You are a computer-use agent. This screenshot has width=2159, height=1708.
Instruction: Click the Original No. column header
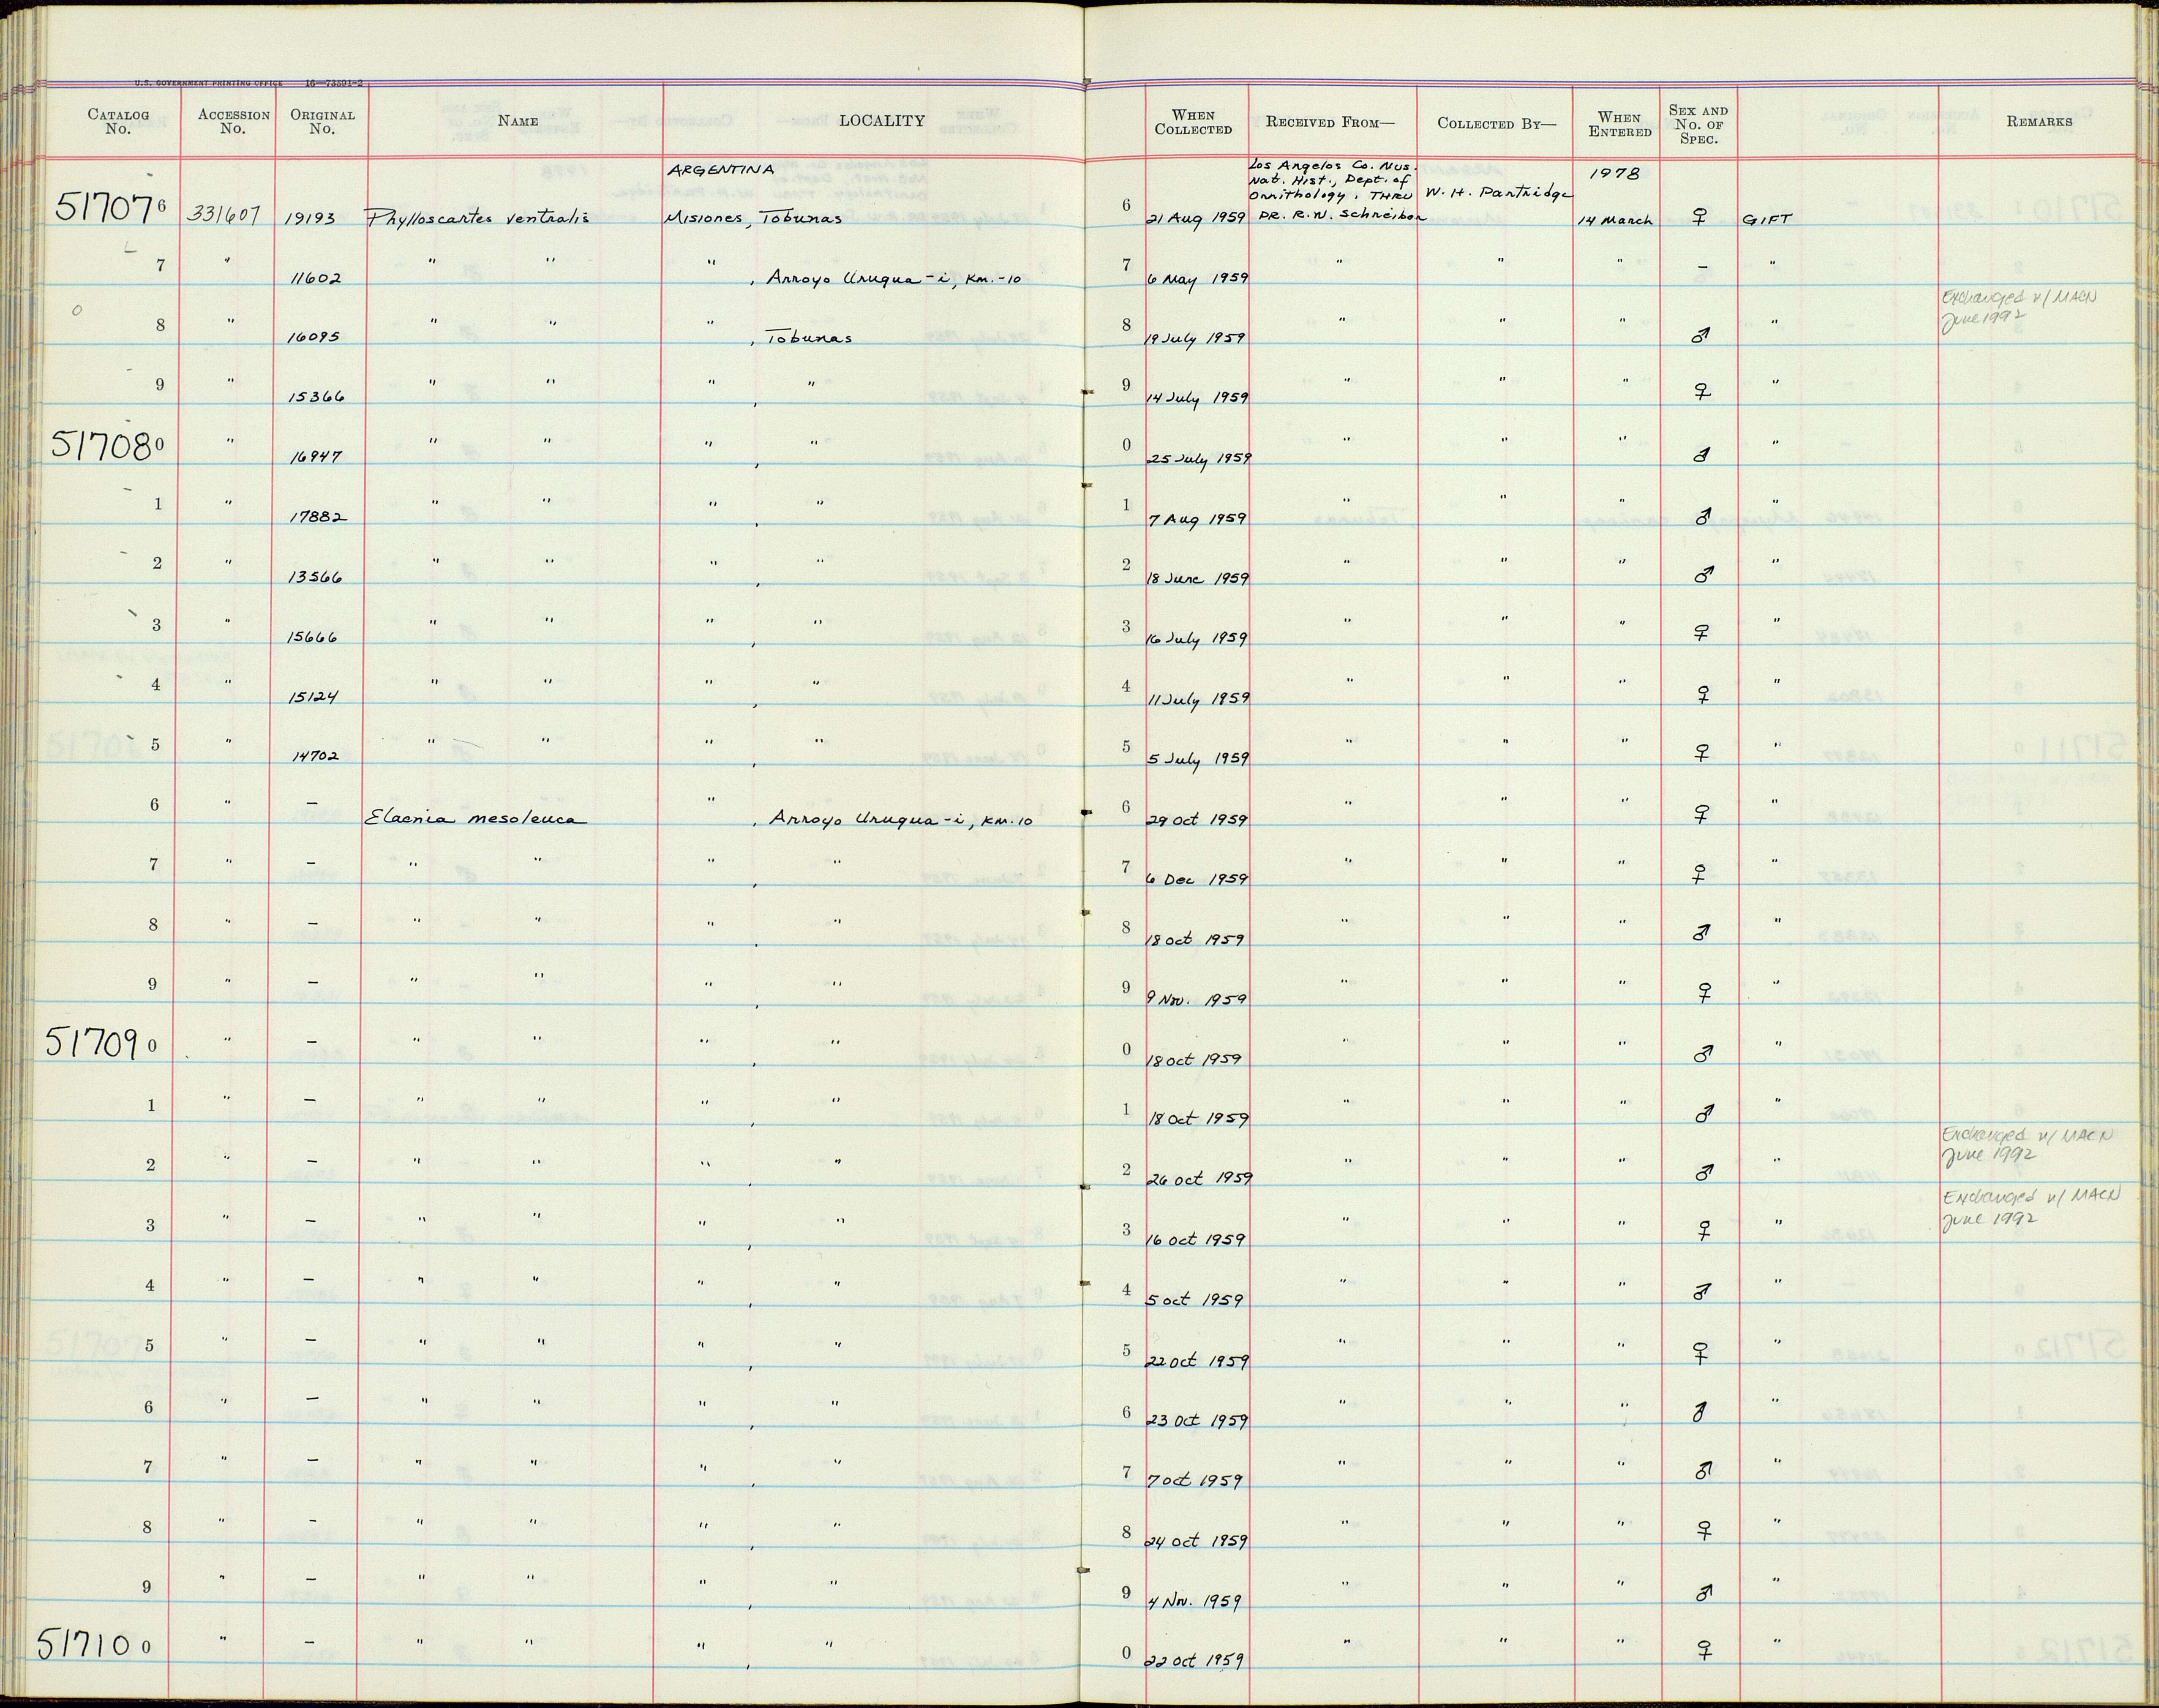click(322, 121)
